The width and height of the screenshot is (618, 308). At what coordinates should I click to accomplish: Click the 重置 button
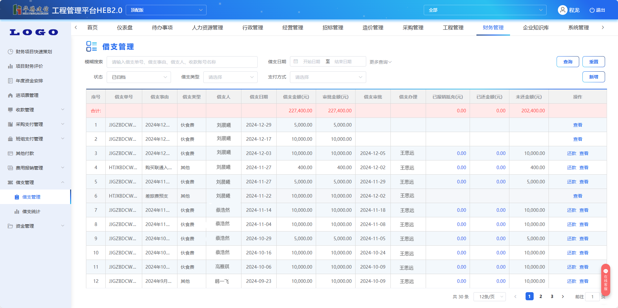594,62
